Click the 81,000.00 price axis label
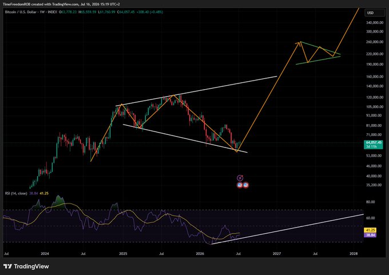389x275 pixels. click(375, 125)
